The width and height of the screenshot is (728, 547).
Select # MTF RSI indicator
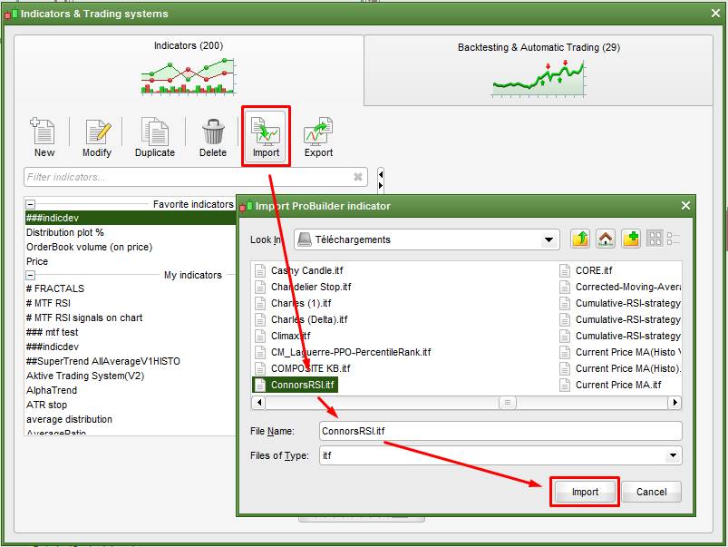[48, 303]
